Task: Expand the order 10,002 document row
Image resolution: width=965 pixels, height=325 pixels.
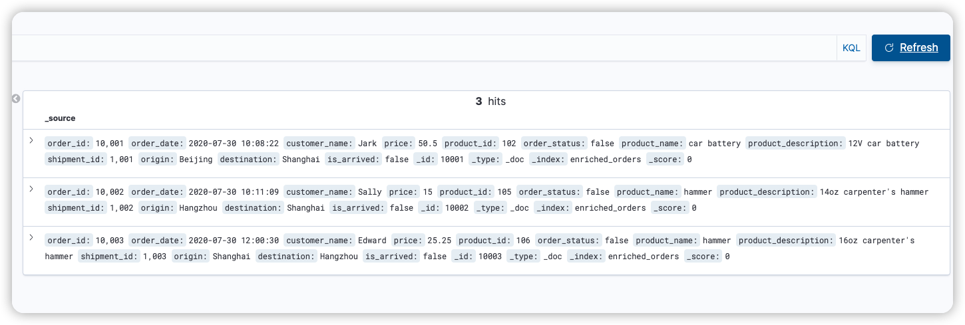Action: (31, 189)
